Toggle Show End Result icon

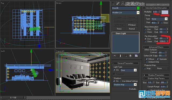[120, 56]
